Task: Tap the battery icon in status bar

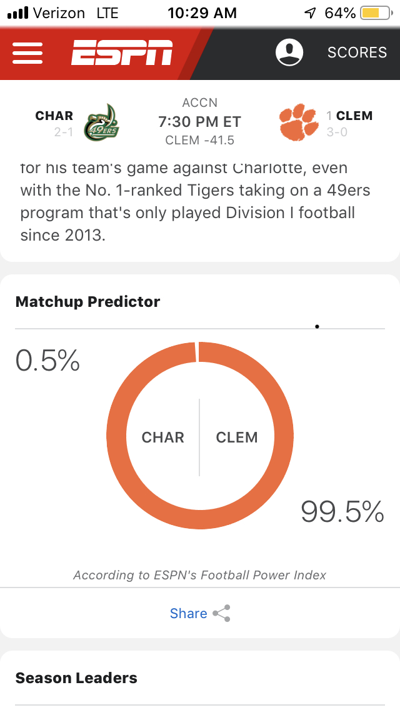Action: pyautogui.click(x=375, y=13)
